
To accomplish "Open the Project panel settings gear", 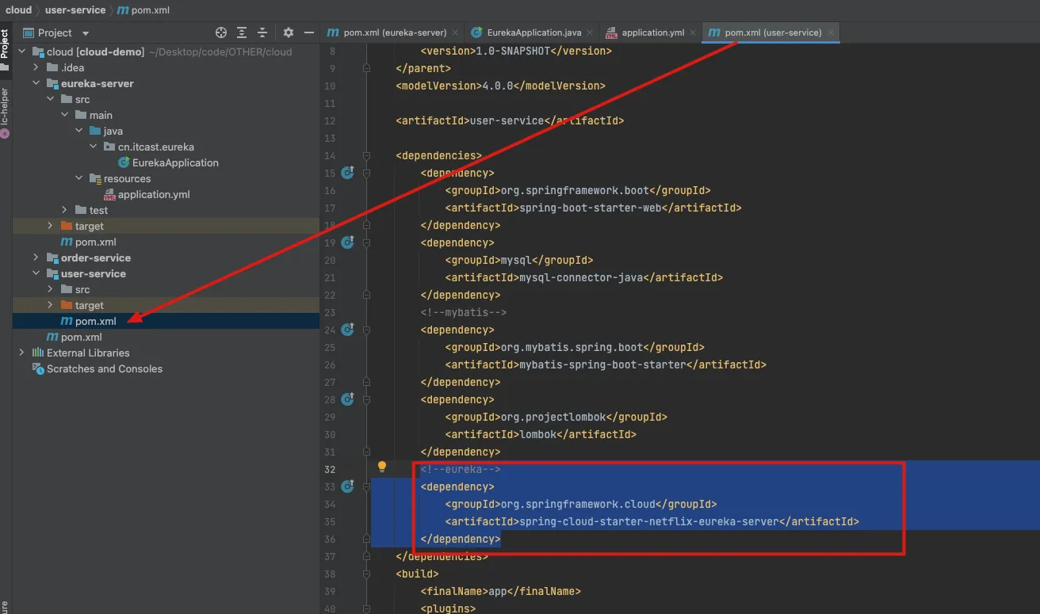I will click(x=289, y=32).
